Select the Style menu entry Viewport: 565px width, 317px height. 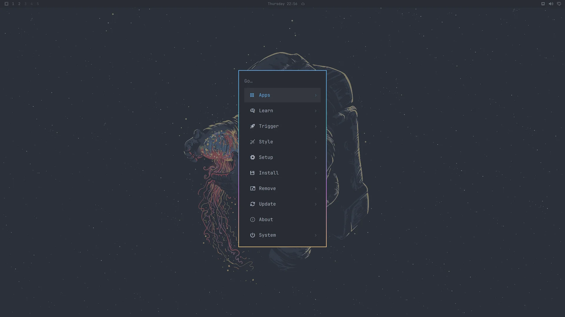point(282,142)
